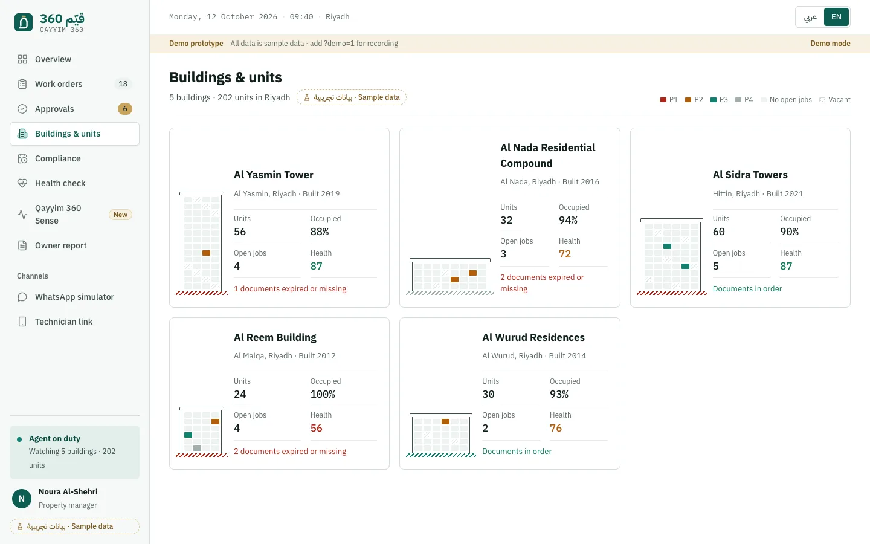Click the Demo mode label
The height and width of the screenshot is (544, 870).
(830, 44)
